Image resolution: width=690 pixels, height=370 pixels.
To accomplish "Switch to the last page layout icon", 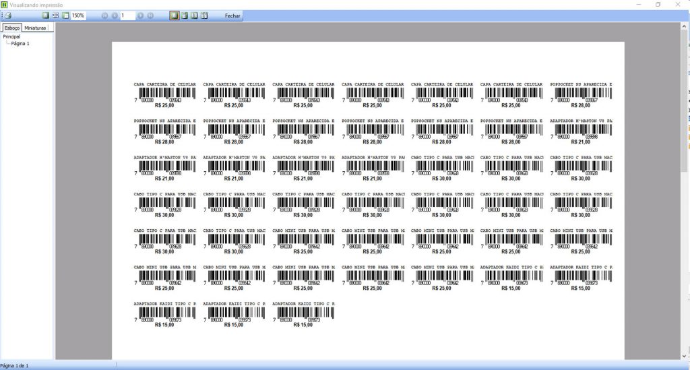I will tap(204, 15).
